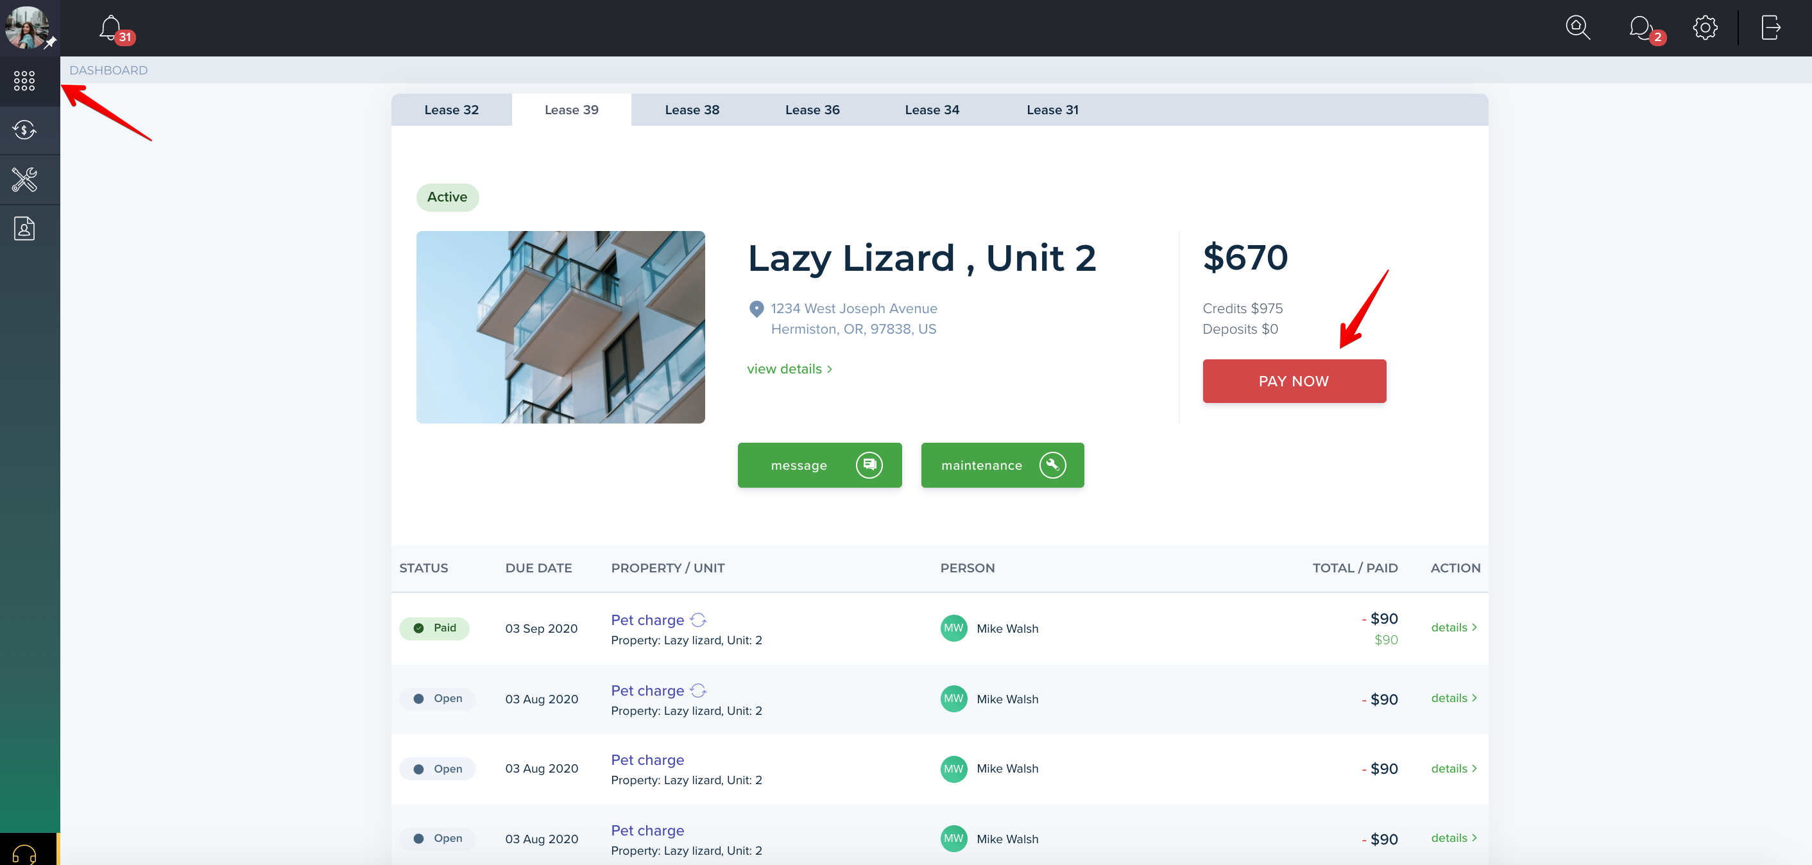Switch to the Lease 32 tab
The height and width of the screenshot is (865, 1812).
451,110
